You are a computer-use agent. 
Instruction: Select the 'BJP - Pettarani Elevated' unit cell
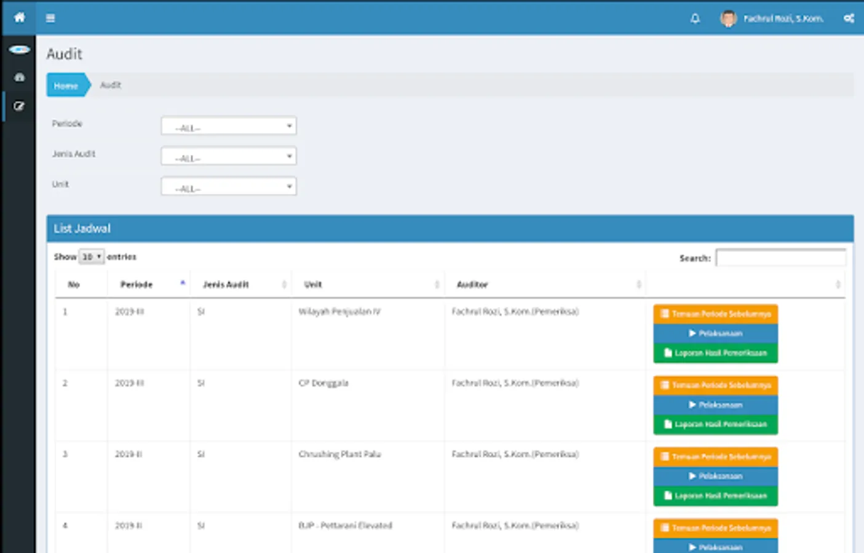coord(345,525)
